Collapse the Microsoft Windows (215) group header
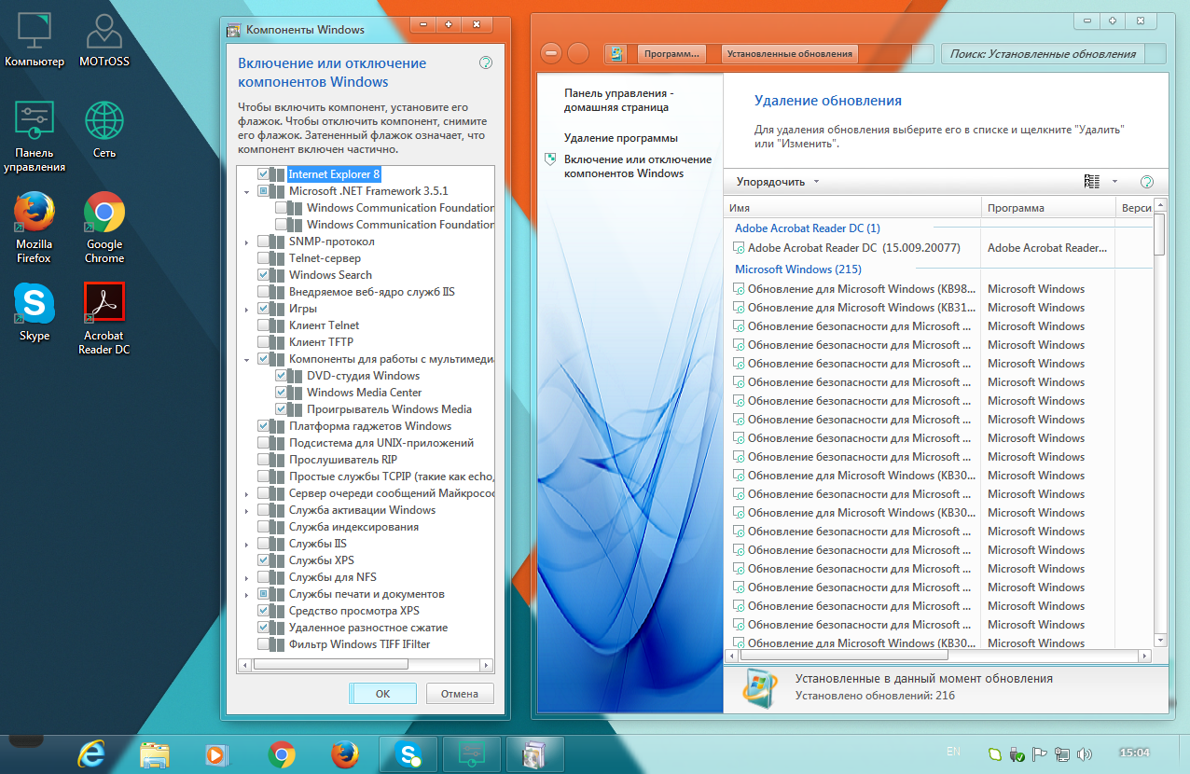Screen dimensions: 1190x774 [x=798, y=270]
